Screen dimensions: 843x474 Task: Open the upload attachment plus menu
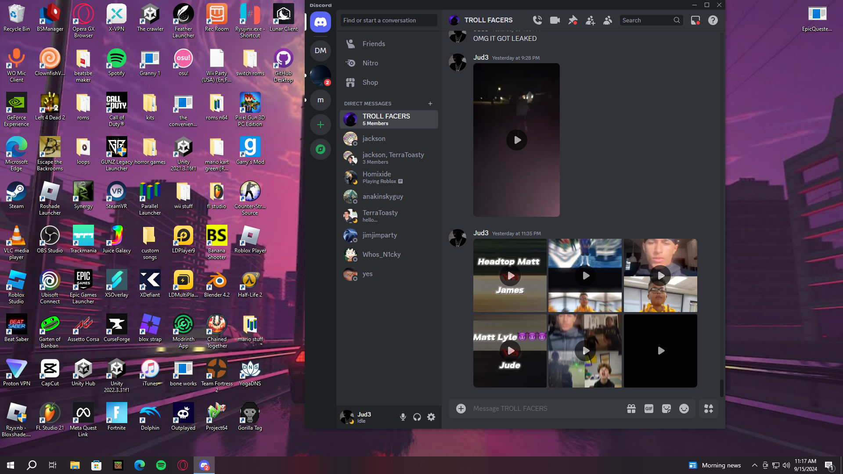tap(461, 409)
